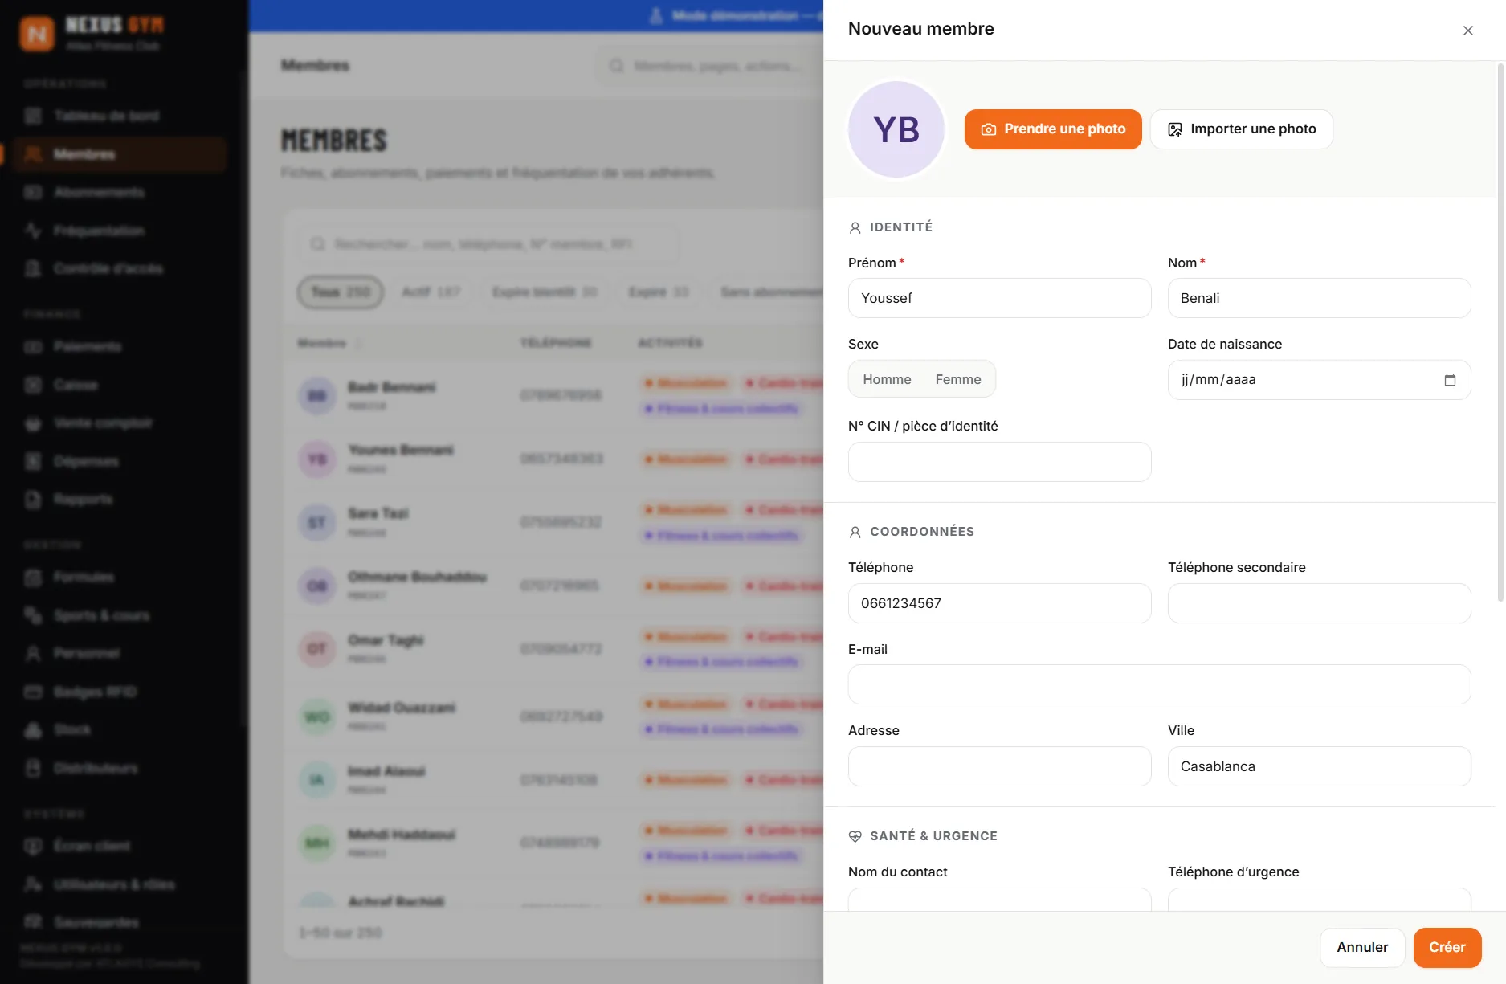1506x984 pixels.
Task: Click the Ville field containing Casablanca
Action: (x=1319, y=766)
